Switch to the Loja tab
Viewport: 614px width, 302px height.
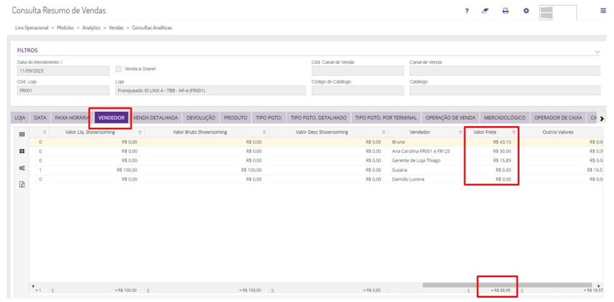pos(20,118)
